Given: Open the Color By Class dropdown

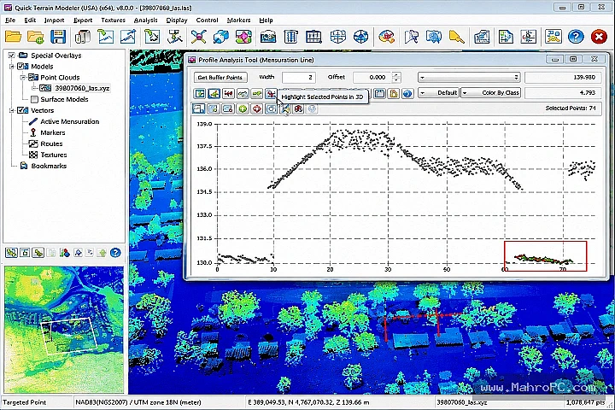Looking at the screenshot, I should click(x=490, y=93).
